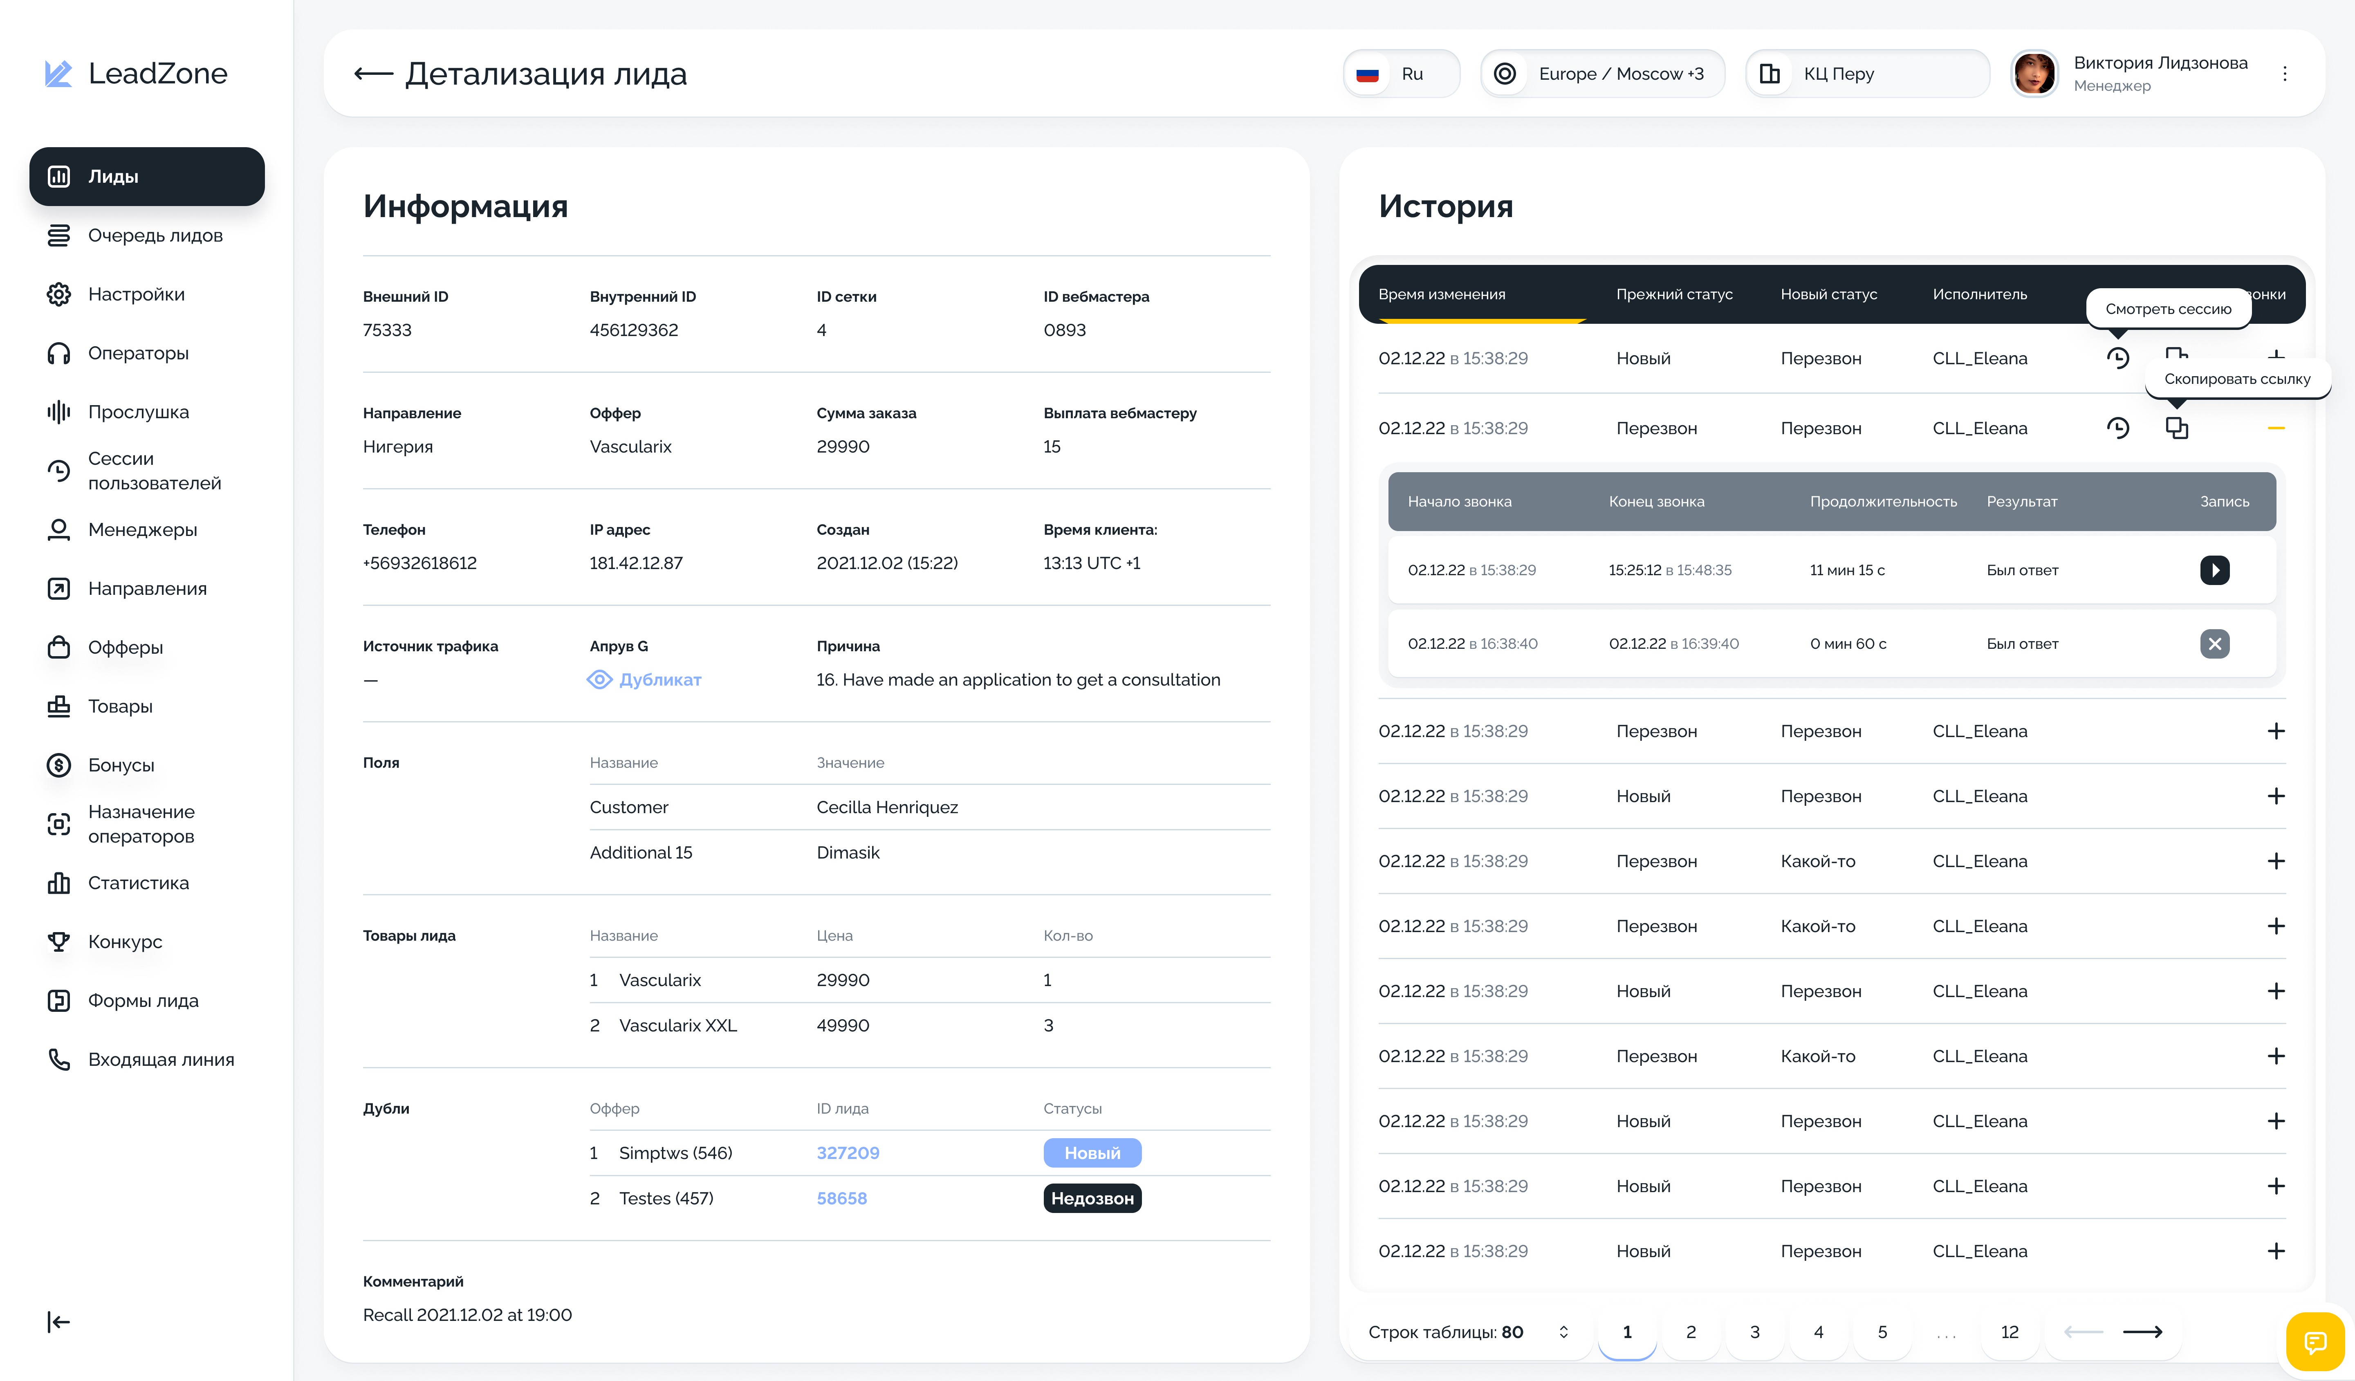Go to Прослушка in the sidebar menu
The image size is (2355, 1381).
[x=137, y=412]
